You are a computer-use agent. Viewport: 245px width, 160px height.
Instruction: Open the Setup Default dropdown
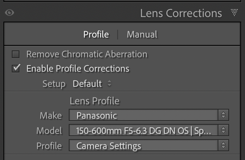click(x=87, y=84)
